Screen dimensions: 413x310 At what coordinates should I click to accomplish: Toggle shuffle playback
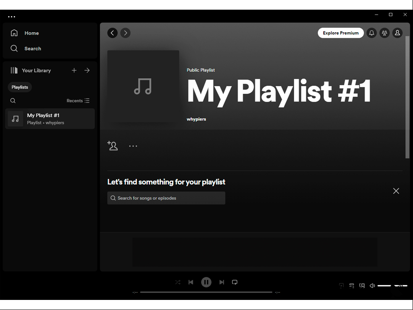click(x=178, y=282)
